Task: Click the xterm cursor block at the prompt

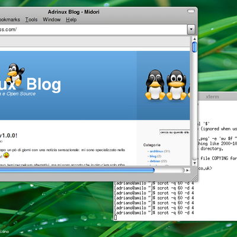Action: coord(116,217)
